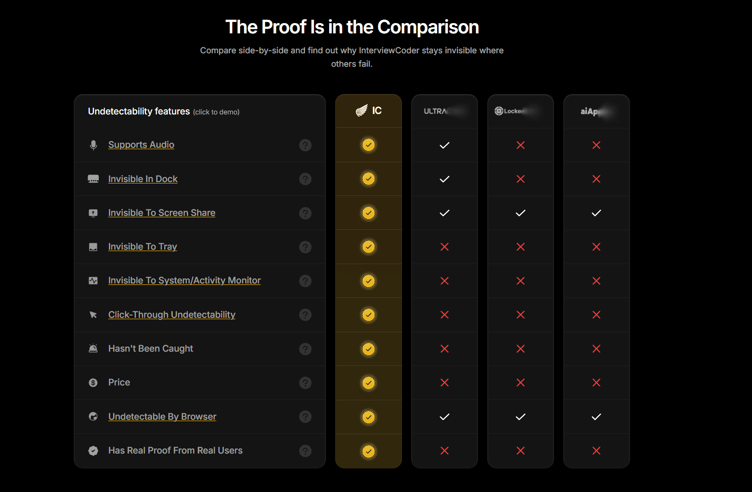The height and width of the screenshot is (492, 752).
Task: Open the Supports Audio demo link
Action: click(141, 145)
